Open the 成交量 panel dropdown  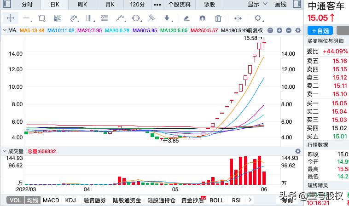coord(5,151)
